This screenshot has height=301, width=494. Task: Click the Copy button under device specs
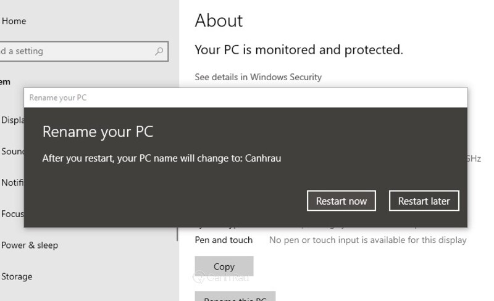point(224,266)
